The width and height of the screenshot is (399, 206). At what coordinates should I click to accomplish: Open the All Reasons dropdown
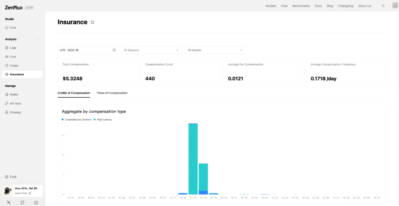152,50
